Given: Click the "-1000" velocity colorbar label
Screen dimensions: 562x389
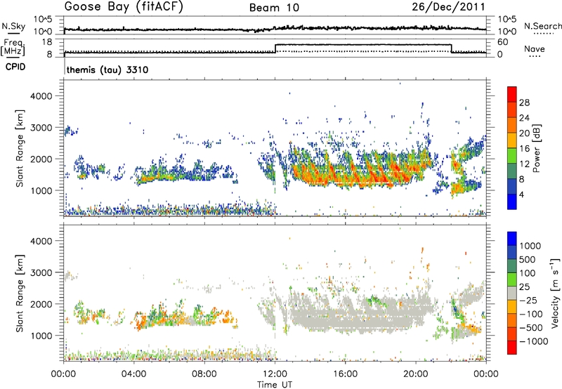Looking at the screenshot, I should (x=534, y=341).
